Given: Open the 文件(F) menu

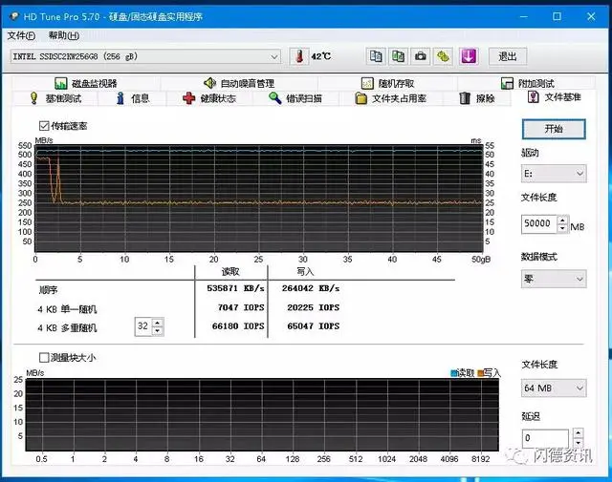Looking at the screenshot, I should [21, 36].
